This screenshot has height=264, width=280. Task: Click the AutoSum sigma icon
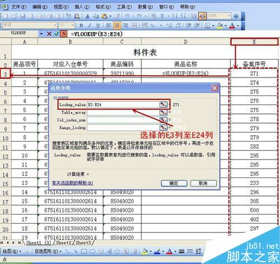[x=162, y=16]
